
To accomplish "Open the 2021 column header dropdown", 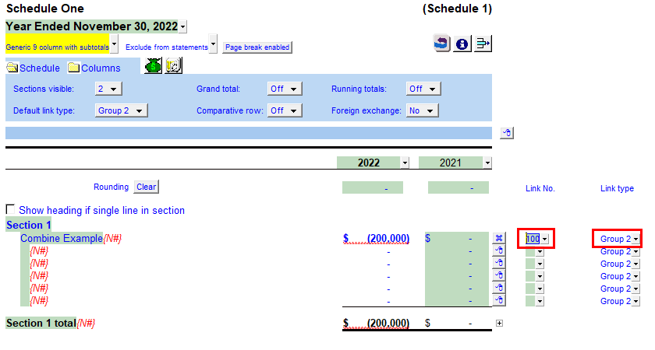I will pos(487,163).
